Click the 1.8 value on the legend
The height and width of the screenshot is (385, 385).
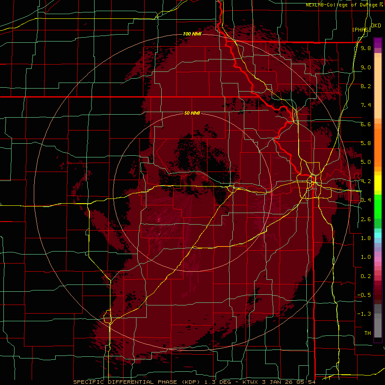(x=366, y=238)
